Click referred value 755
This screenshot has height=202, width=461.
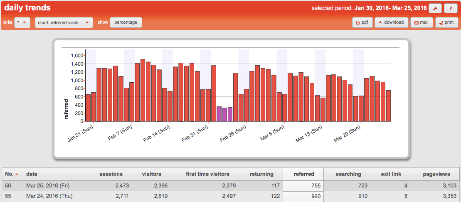pyautogui.click(x=316, y=186)
